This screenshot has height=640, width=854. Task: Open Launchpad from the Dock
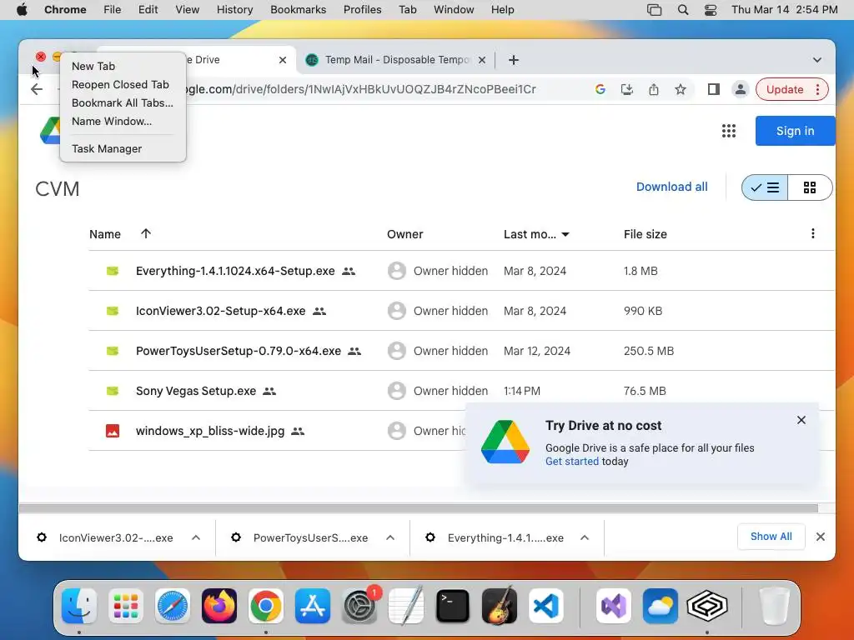(x=126, y=606)
